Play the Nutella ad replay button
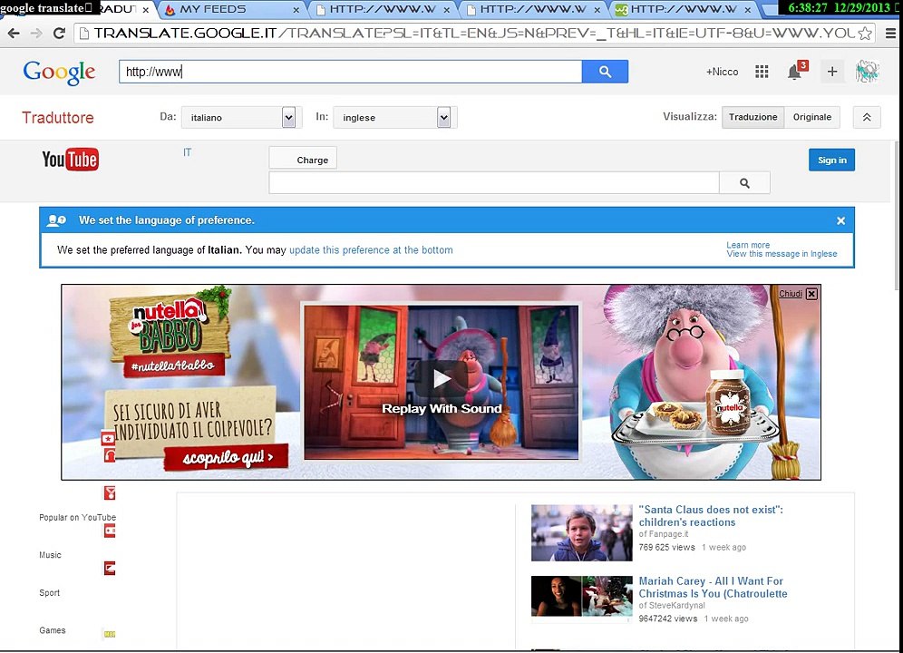Screen dimensions: 903x653 click(x=442, y=379)
